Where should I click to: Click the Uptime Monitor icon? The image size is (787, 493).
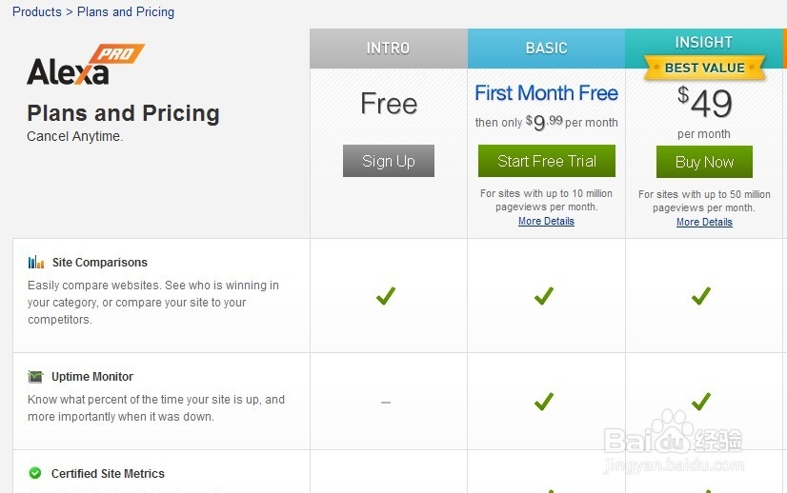(36, 377)
